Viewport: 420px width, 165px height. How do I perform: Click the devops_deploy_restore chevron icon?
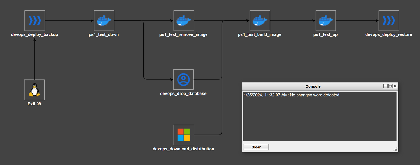click(x=389, y=21)
